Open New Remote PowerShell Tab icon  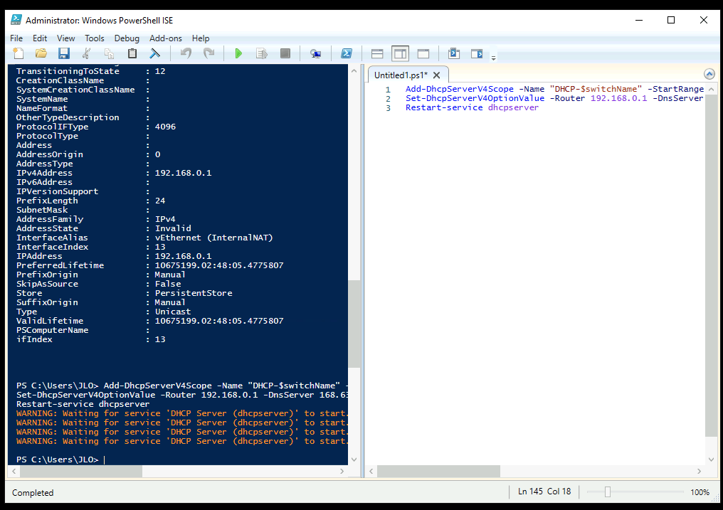tap(316, 53)
